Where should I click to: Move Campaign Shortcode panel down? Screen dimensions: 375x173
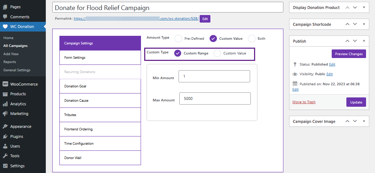355,24
